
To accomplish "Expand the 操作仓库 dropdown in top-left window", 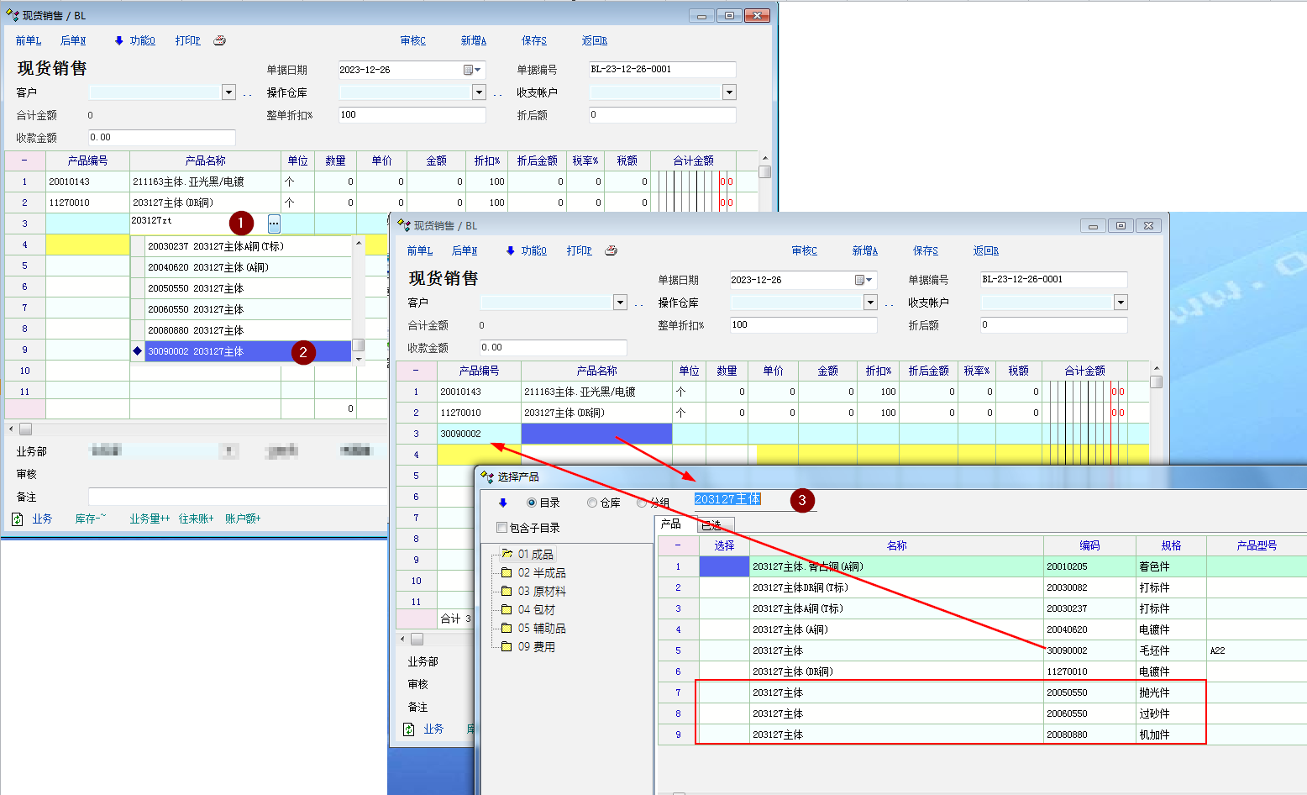I will pos(479,92).
